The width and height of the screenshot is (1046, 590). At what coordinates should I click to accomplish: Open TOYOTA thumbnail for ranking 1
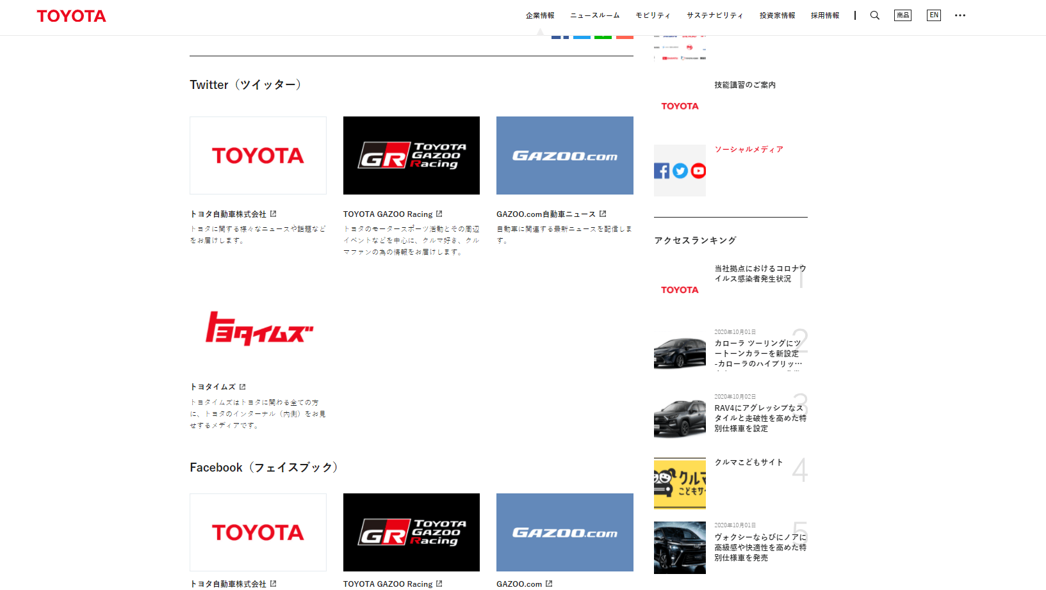click(680, 290)
